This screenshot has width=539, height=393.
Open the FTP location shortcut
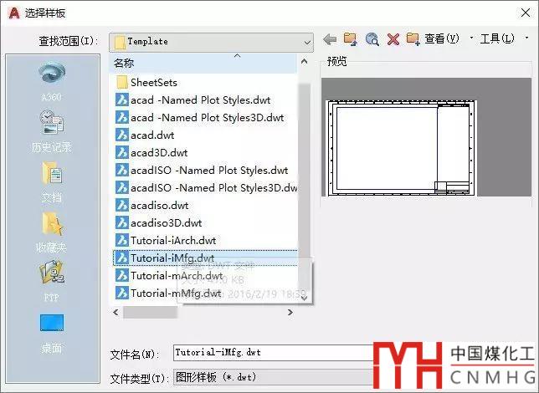51,282
